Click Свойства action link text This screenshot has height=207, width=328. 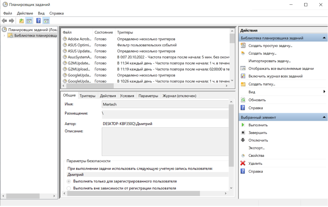point(256,155)
